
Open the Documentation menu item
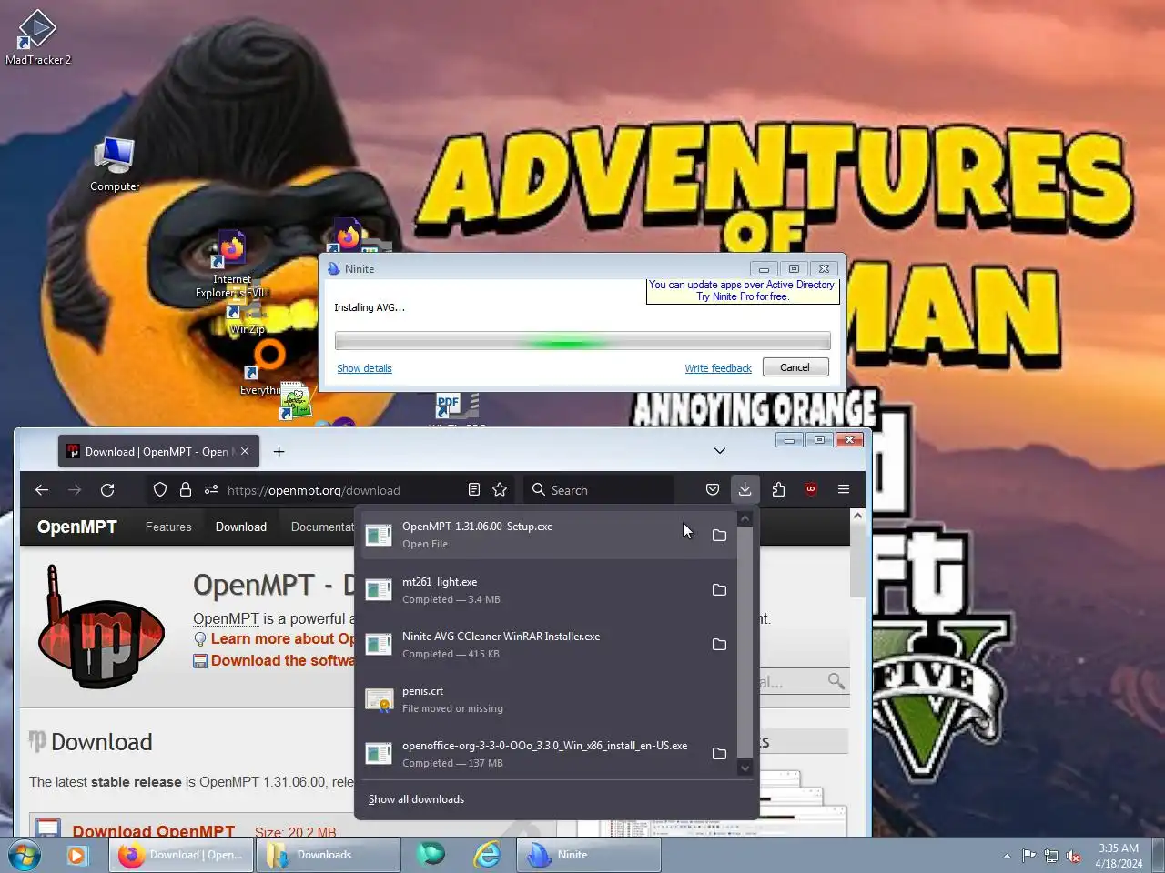click(x=322, y=527)
